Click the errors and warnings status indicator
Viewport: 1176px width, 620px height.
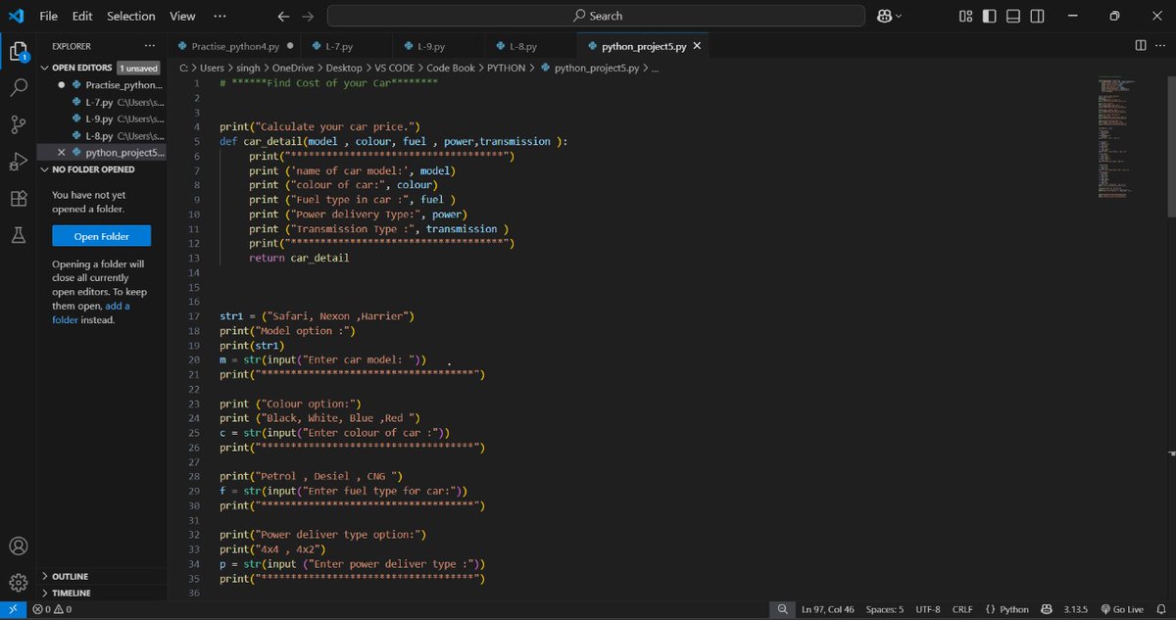[x=51, y=609]
